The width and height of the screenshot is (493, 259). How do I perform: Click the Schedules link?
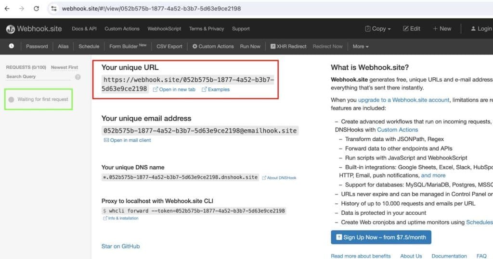coord(479,222)
